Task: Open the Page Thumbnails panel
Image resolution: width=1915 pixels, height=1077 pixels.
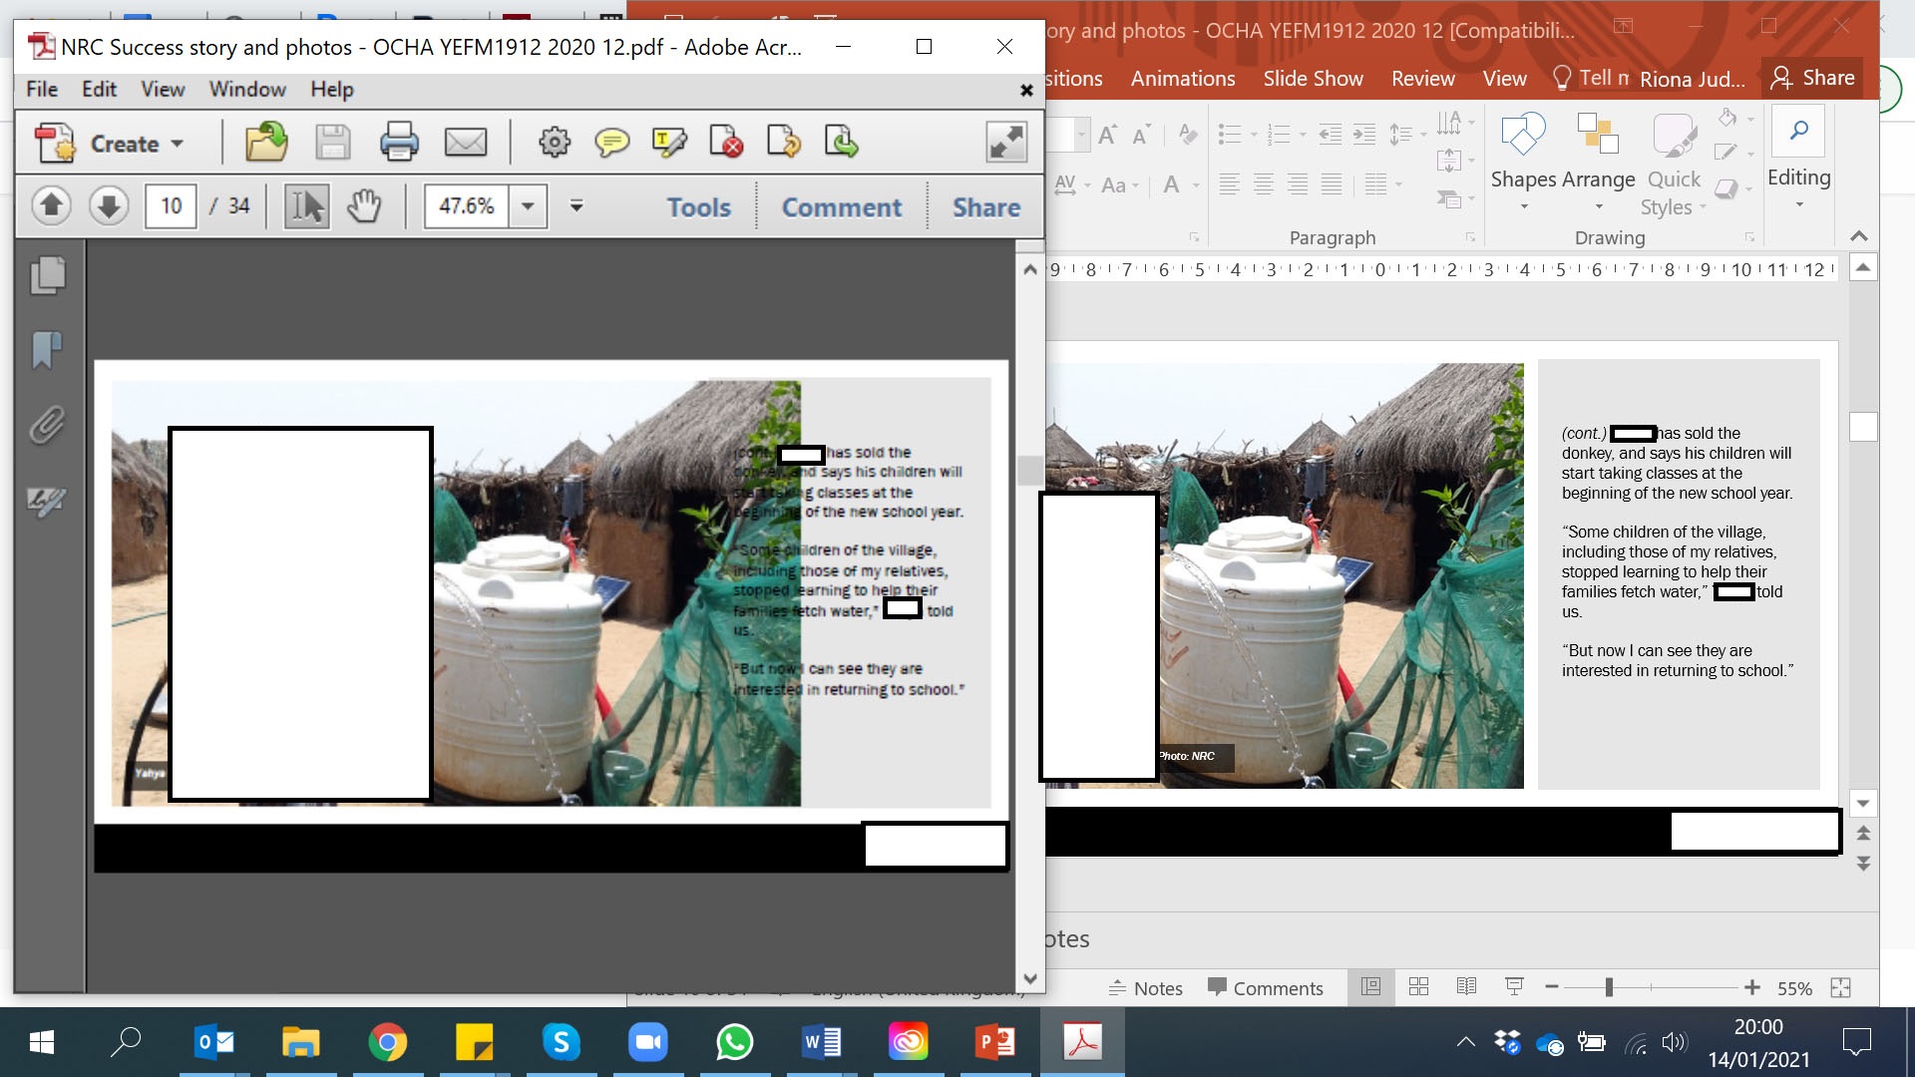Action: [x=47, y=276]
